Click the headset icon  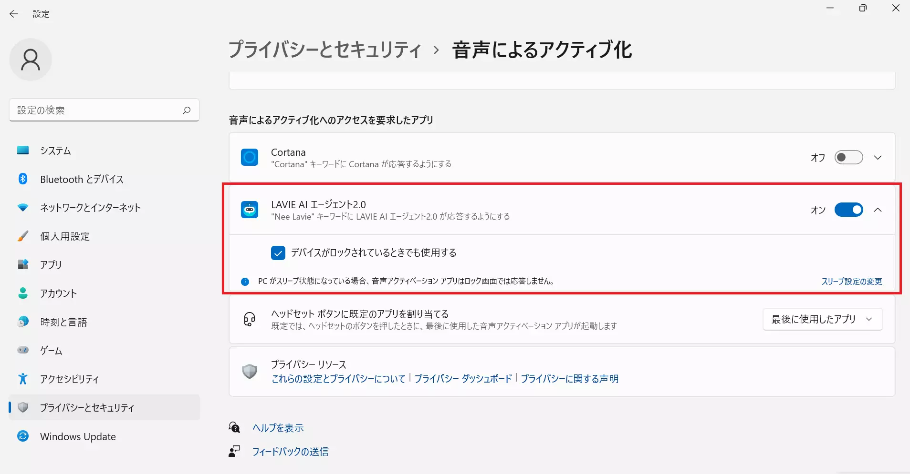pyautogui.click(x=250, y=319)
